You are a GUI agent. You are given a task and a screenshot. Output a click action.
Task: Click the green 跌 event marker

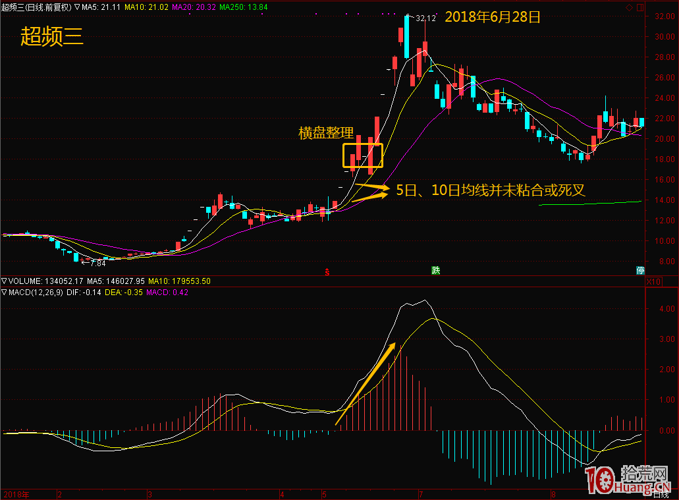[435, 270]
